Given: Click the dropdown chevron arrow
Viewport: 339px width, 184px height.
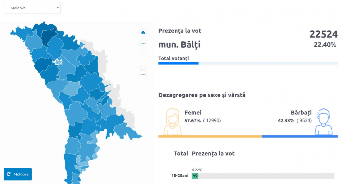Looking at the screenshot, I should pos(58,8).
